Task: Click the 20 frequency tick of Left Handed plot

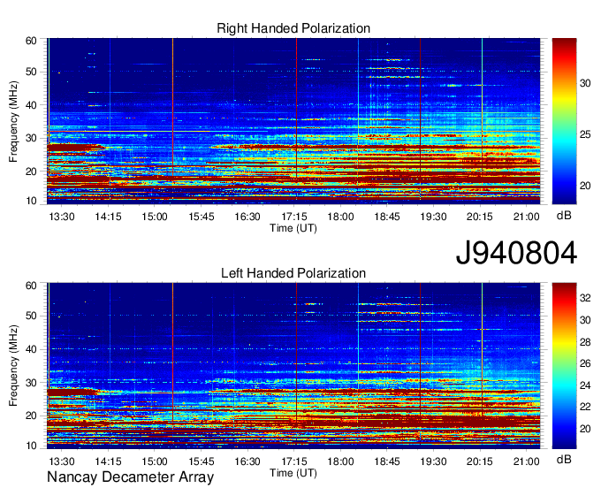Action: pos(31,416)
